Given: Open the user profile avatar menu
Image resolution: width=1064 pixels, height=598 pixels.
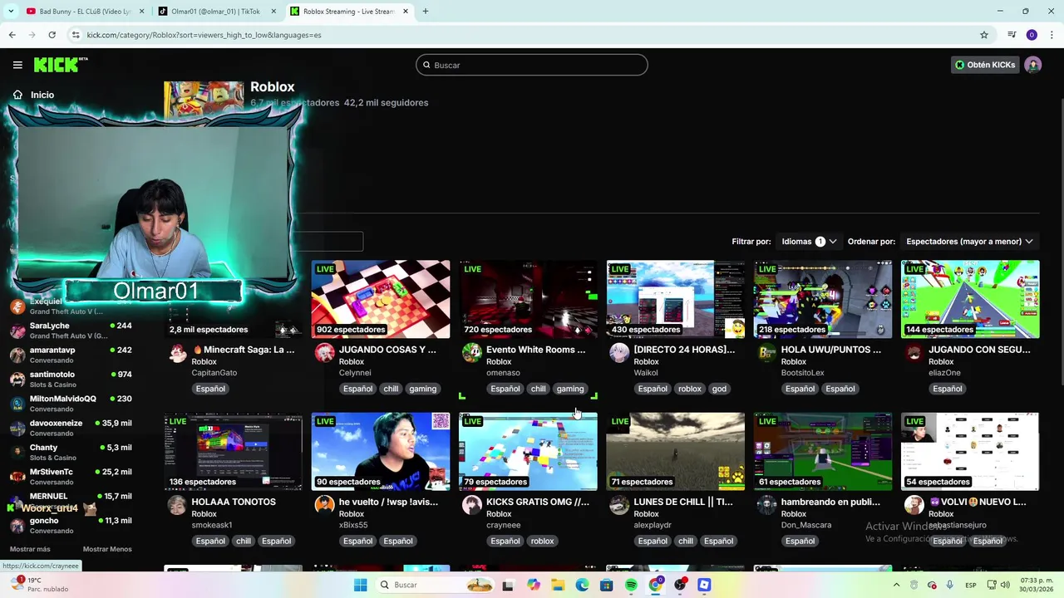Looking at the screenshot, I should (x=1032, y=65).
